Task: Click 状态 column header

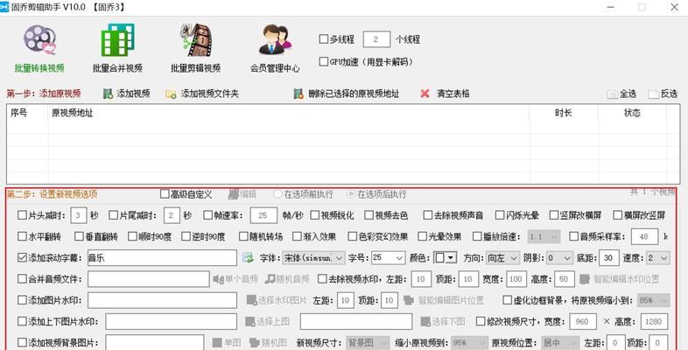Action: [632, 113]
